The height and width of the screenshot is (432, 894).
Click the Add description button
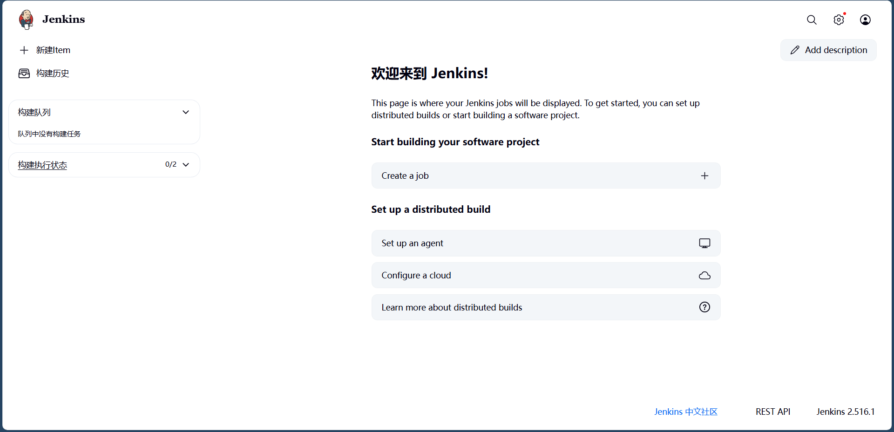point(828,50)
